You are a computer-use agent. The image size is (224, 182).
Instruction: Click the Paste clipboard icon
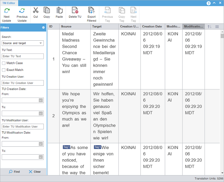(59, 10)
